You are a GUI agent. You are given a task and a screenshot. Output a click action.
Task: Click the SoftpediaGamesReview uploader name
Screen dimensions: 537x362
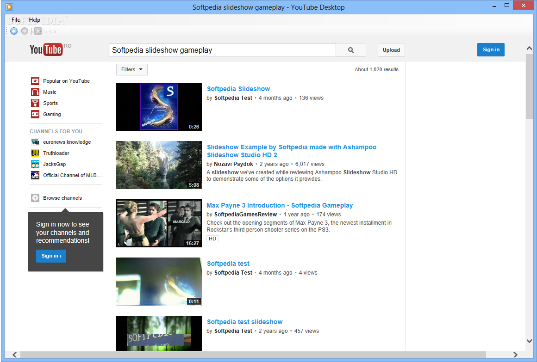click(x=245, y=215)
